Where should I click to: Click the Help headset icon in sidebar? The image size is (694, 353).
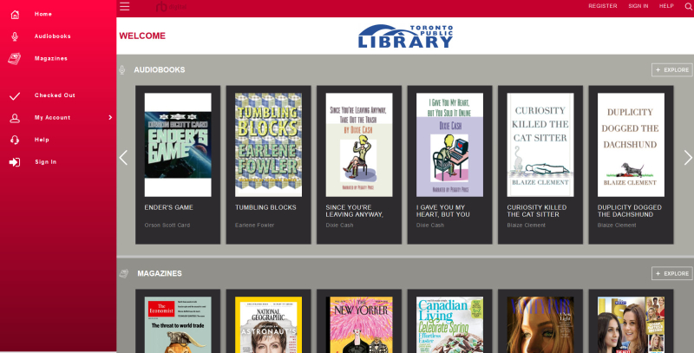tap(15, 140)
